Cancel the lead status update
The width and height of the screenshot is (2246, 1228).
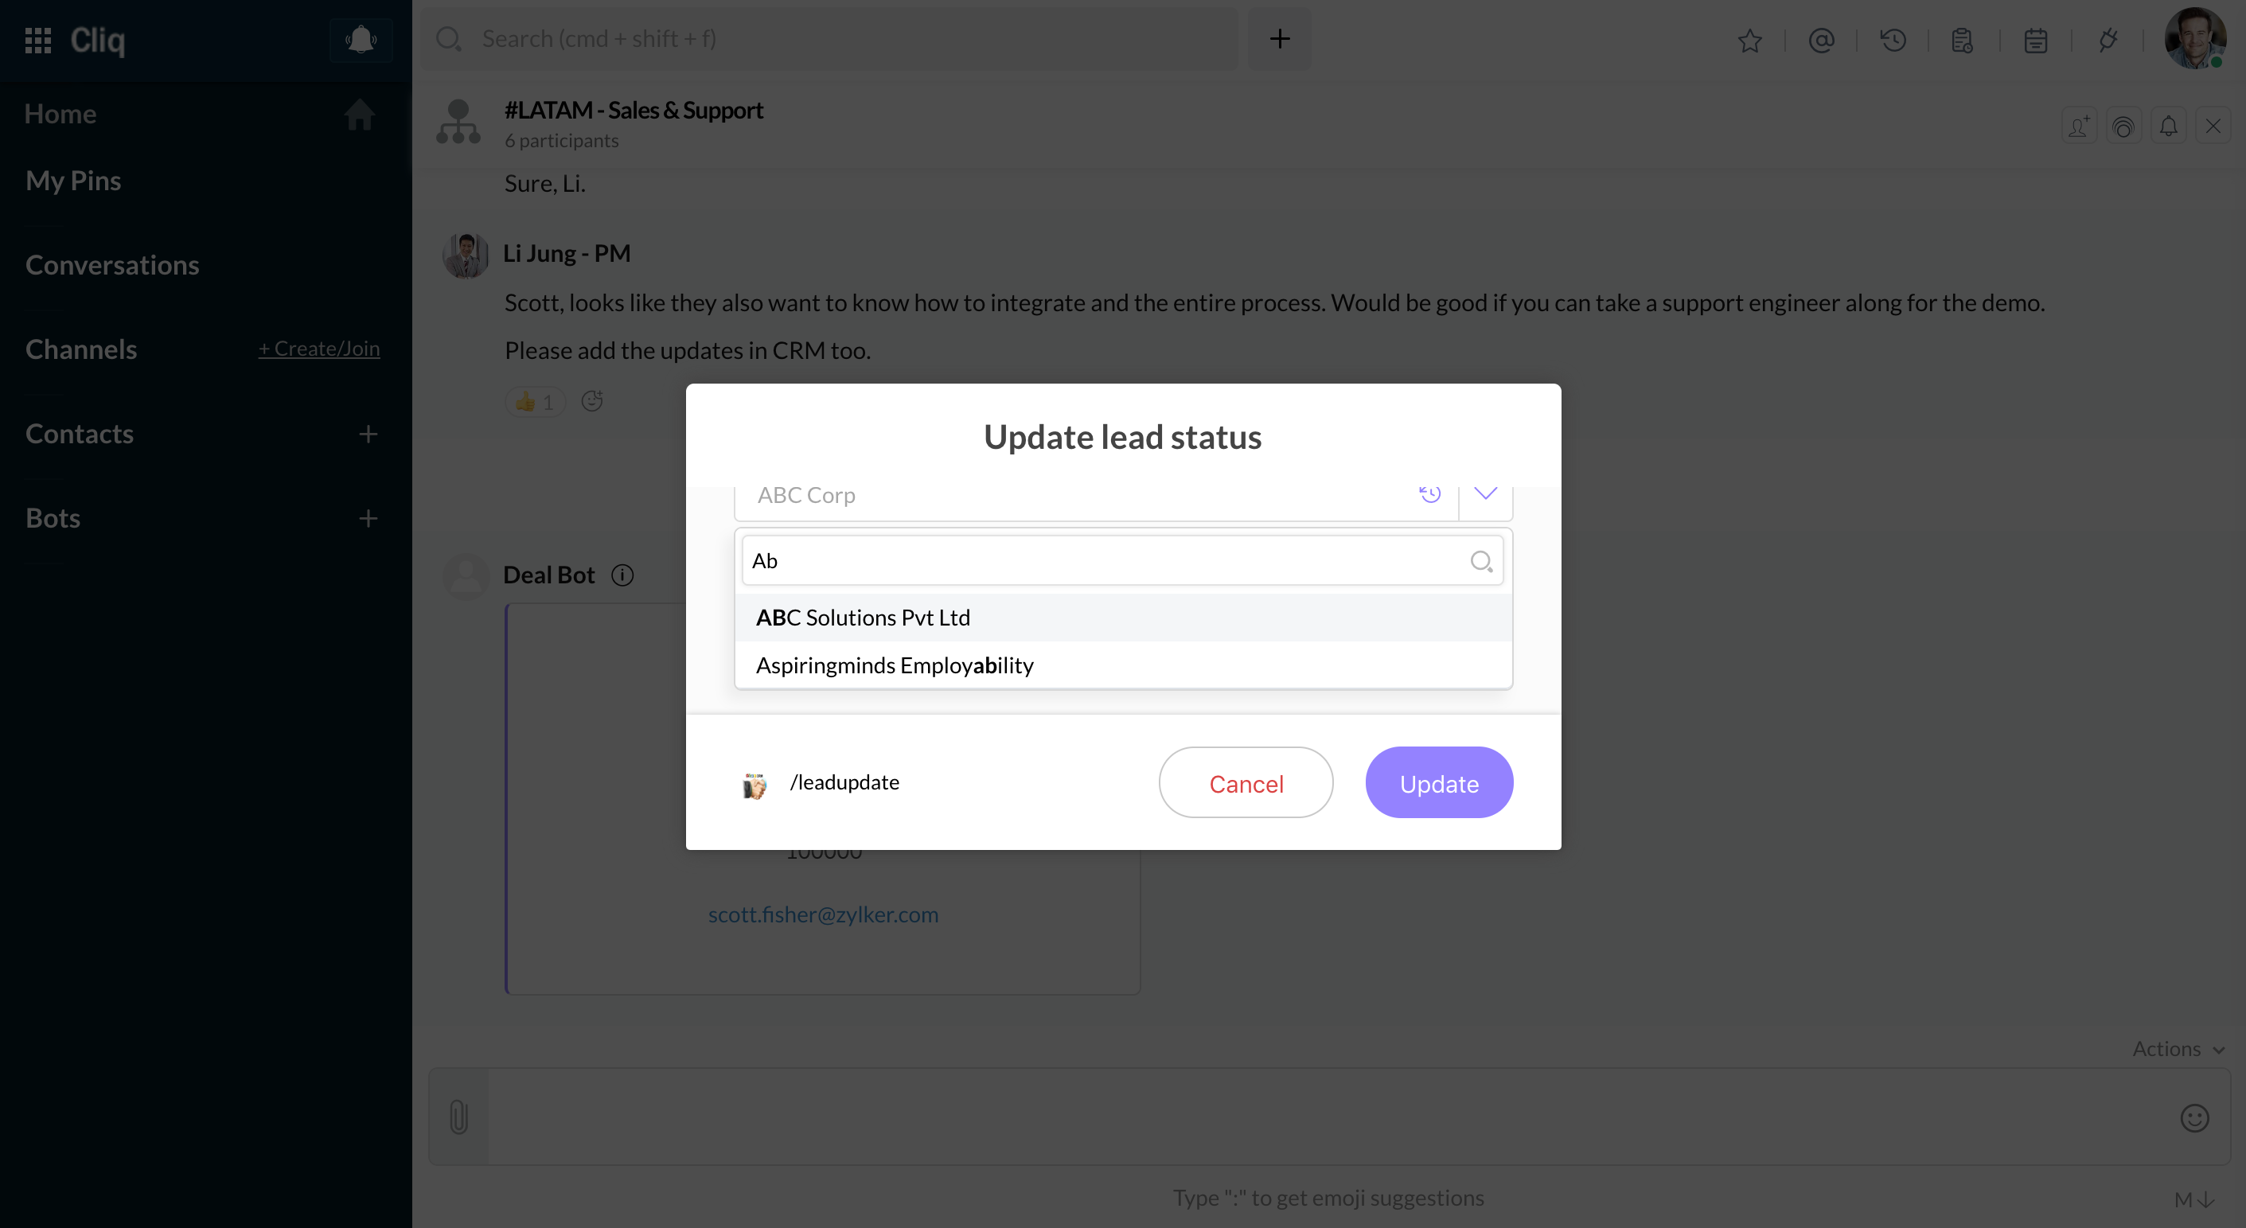coord(1245,783)
